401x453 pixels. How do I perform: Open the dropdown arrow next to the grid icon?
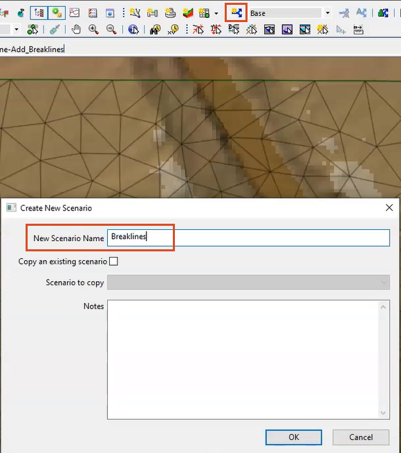click(x=216, y=13)
